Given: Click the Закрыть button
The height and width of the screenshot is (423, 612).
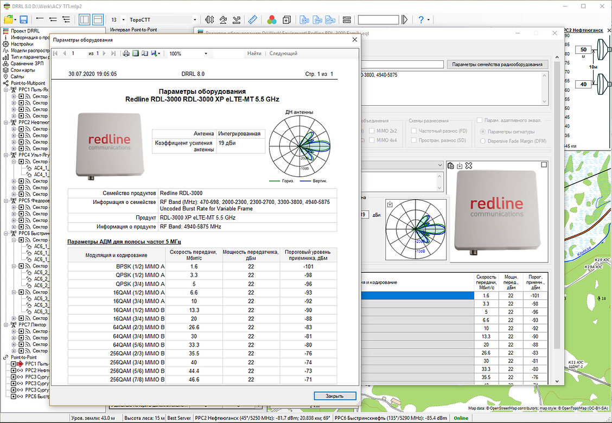Looking at the screenshot, I should click(x=335, y=396).
